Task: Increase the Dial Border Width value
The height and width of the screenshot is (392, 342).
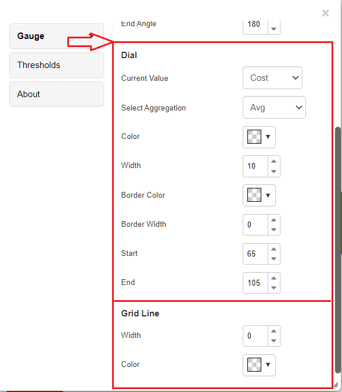Action: point(274,220)
